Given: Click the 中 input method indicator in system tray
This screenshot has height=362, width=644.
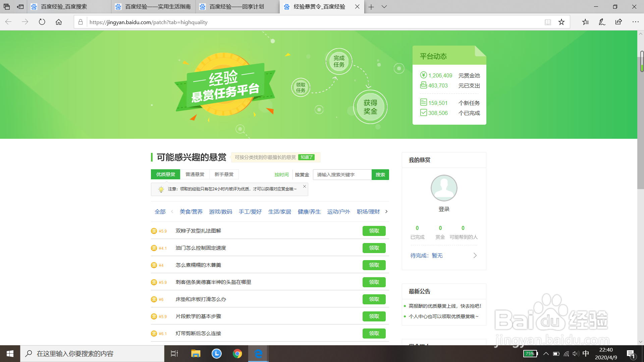Looking at the screenshot, I should click(586, 353).
